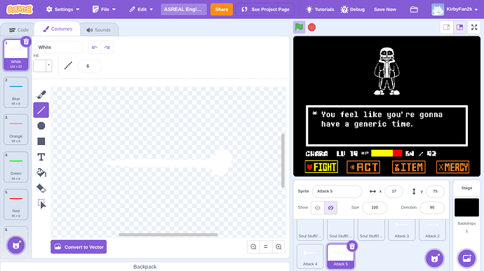
Task: Redo the costume edit
Action: click(x=107, y=47)
